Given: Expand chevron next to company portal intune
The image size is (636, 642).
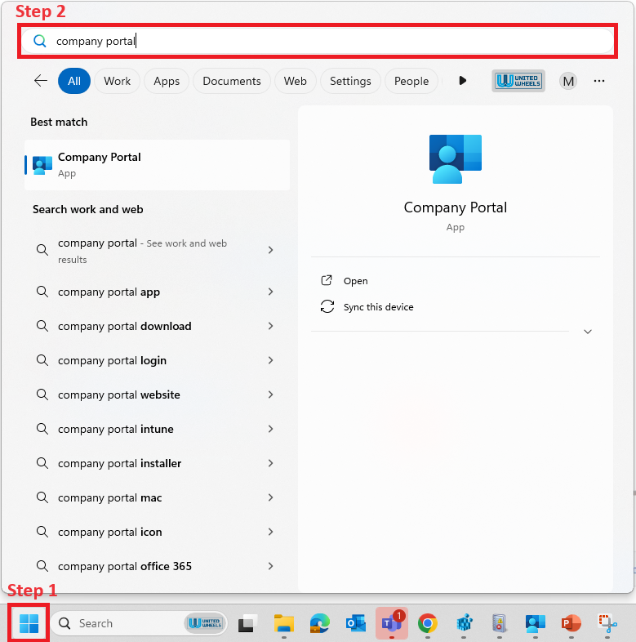Looking at the screenshot, I should pos(270,429).
